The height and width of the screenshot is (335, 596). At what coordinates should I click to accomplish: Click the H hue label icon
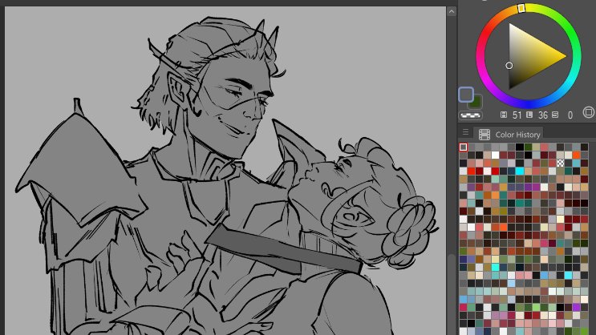click(x=504, y=115)
